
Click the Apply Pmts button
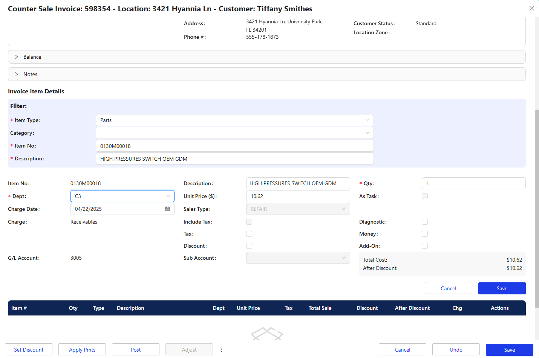[82, 350]
